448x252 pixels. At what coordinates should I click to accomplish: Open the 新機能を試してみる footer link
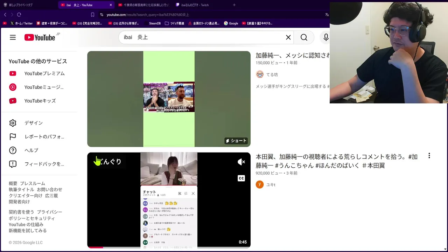pos(28,231)
